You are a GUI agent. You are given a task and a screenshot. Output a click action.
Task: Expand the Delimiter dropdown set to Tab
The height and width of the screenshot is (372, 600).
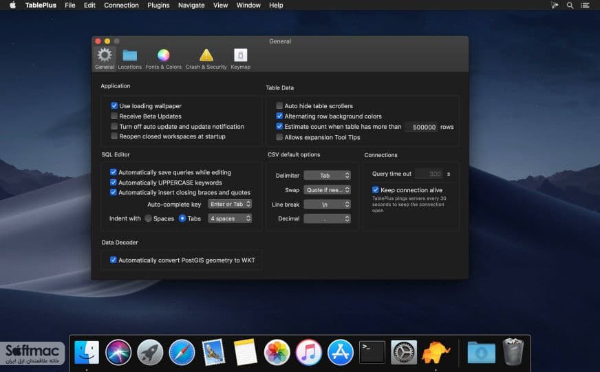pos(327,176)
